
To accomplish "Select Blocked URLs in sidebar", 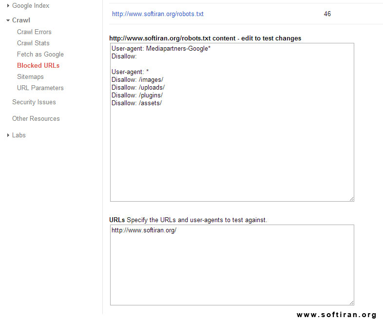I will [38, 66].
